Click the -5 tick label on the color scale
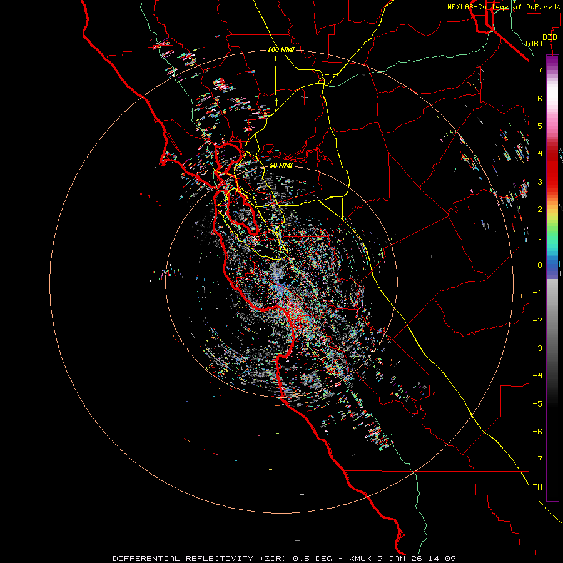The height and width of the screenshot is (563, 563). pos(537,403)
